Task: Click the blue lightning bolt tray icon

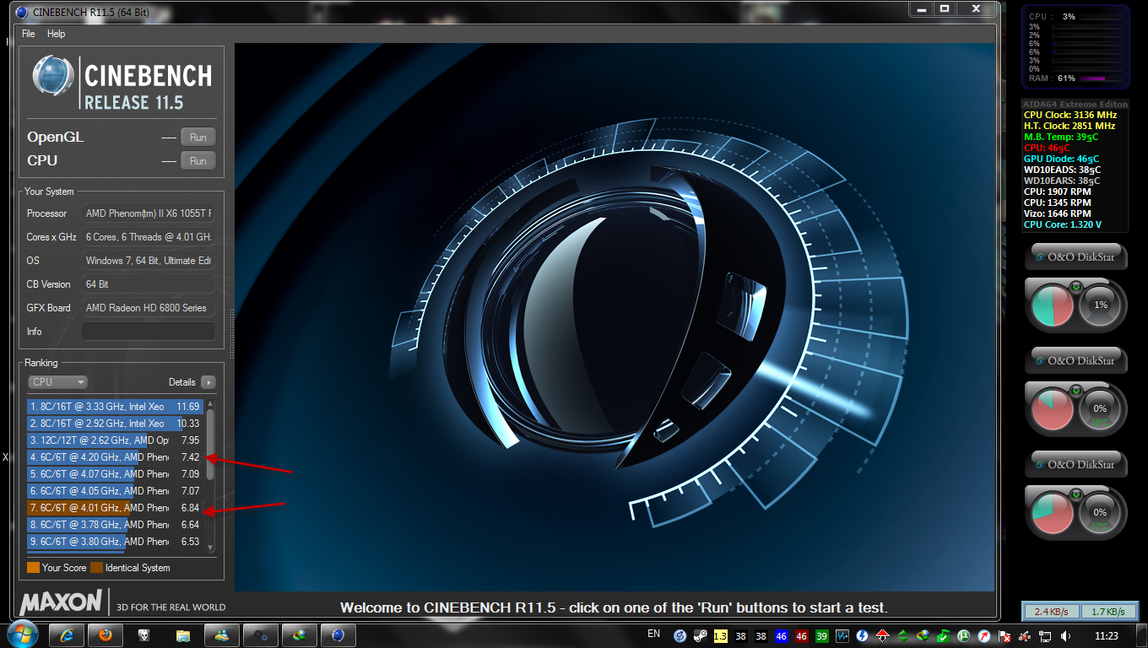Action: (x=862, y=635)
